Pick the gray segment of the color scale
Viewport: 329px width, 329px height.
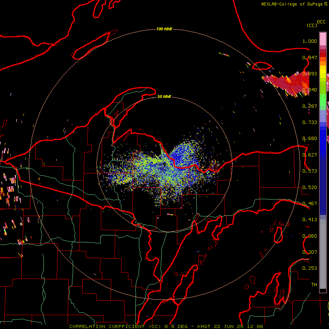[323, 254]
